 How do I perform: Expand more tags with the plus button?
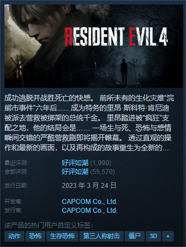click(168, 236)
